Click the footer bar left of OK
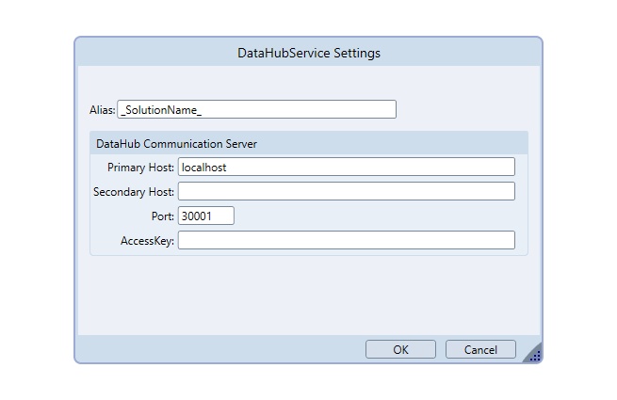This screenshot has height=400, width=617. [x=217, y=349]
